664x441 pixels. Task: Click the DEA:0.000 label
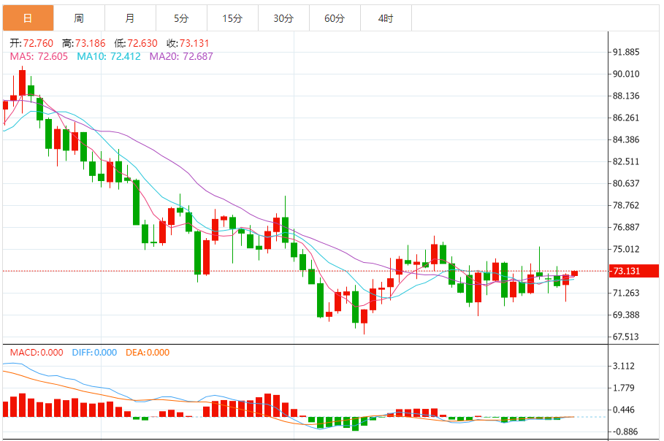click(148, 353)
